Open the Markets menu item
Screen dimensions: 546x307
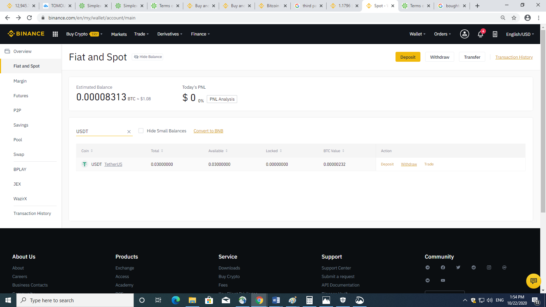point(119,34)
